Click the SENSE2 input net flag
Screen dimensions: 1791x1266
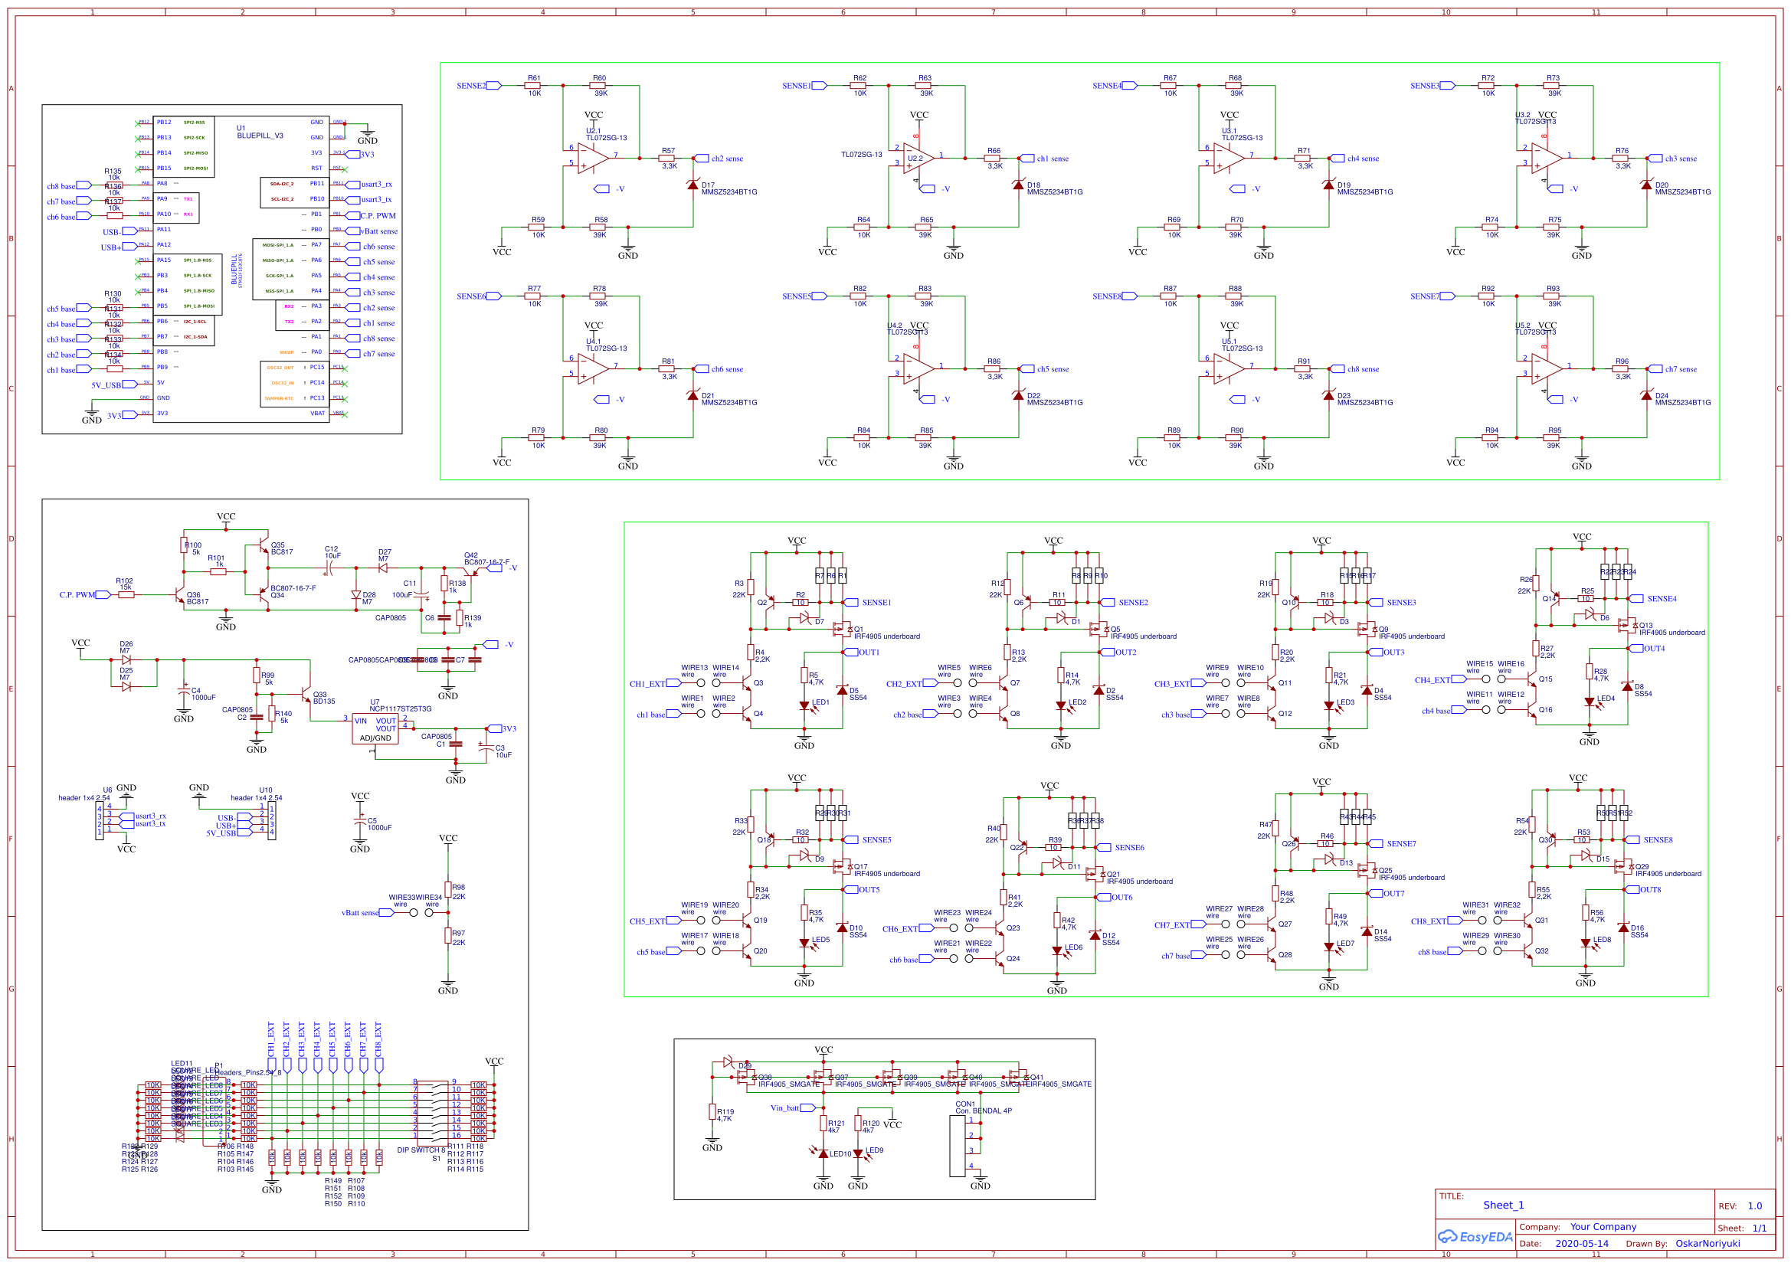tap(494, 86)
